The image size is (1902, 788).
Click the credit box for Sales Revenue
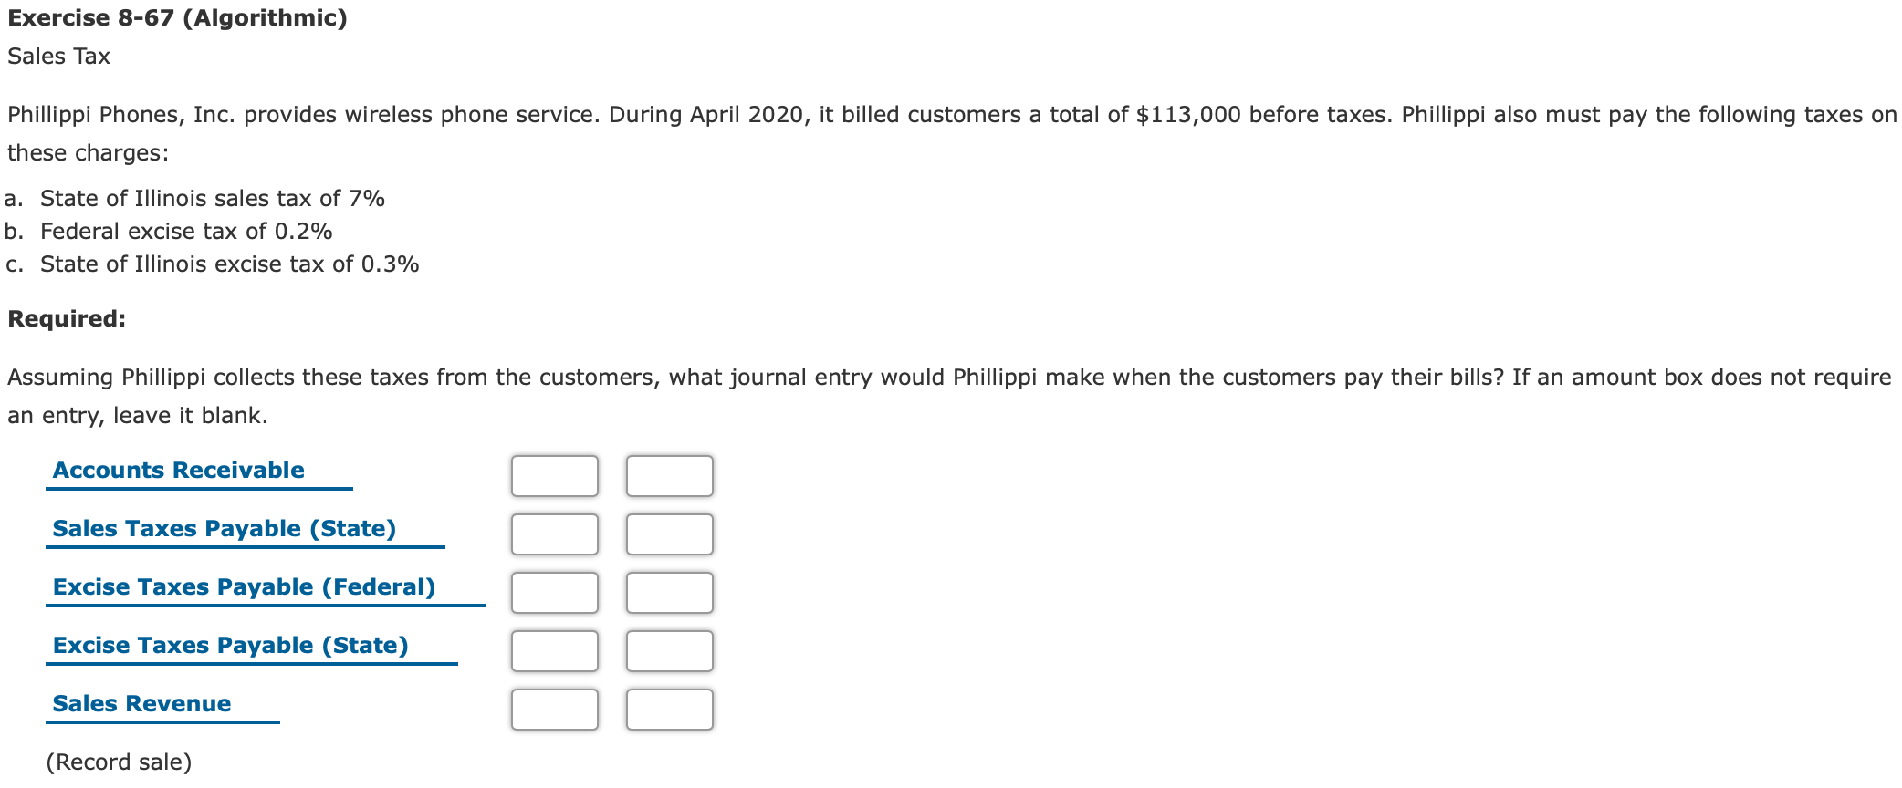click(669, 709)
